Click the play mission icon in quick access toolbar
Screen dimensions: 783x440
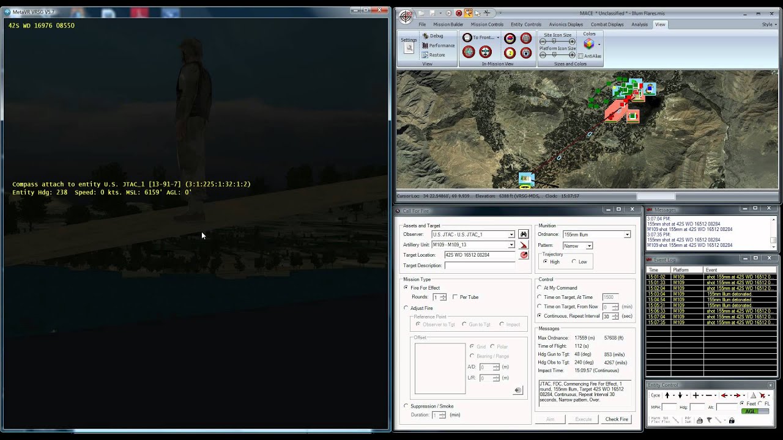(x=449, y=13)
